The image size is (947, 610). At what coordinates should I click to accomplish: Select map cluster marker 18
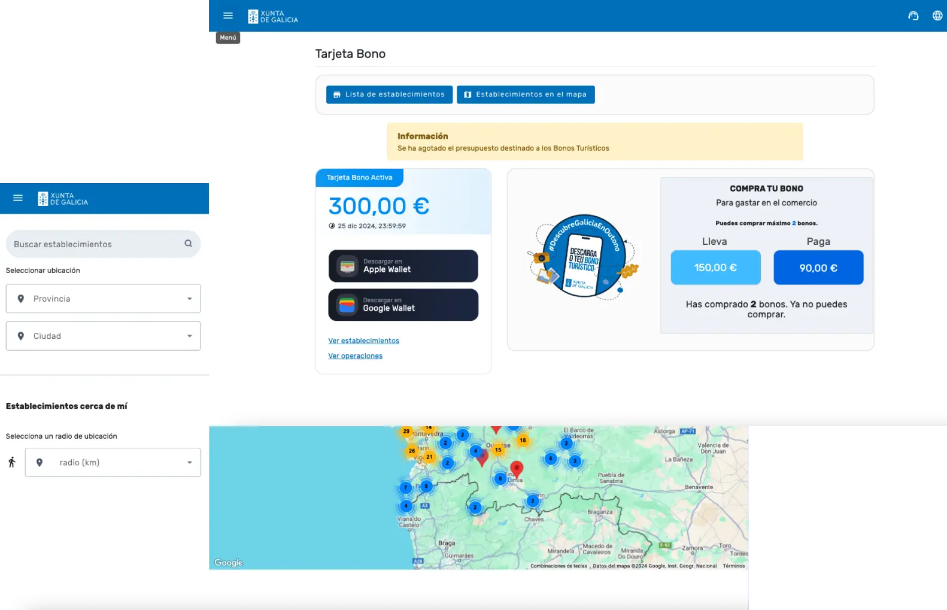coord(523,440)
